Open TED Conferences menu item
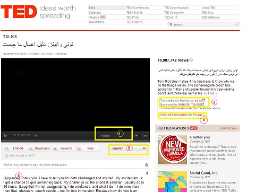This screenshot has height=192, width=255. pos(138,8)
